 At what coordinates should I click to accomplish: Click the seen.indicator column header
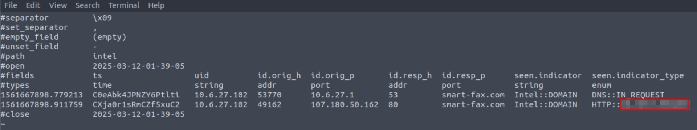point(548,76)
